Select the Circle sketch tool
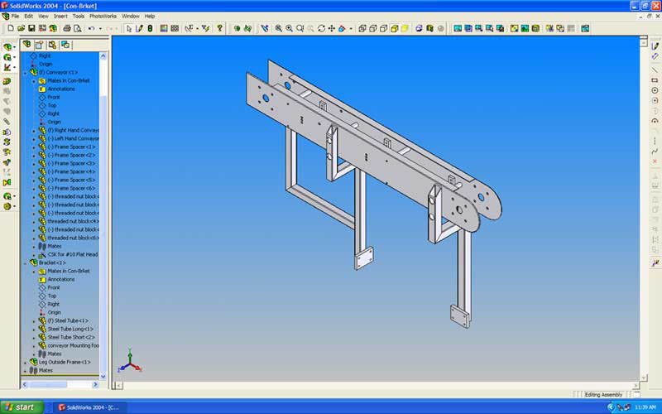Image resolution: width=662 pixels, height=414 pixels. point(655,90)
